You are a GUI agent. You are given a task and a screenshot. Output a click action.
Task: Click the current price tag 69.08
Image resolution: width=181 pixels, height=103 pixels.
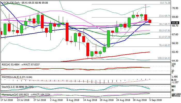[x=175, y=23]
